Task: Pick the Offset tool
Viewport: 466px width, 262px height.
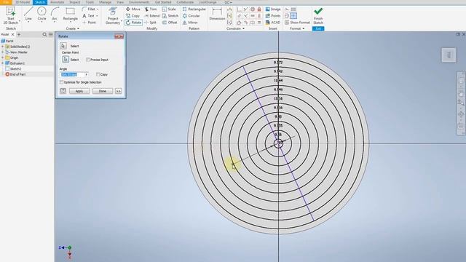Action: tap(170, 23)
